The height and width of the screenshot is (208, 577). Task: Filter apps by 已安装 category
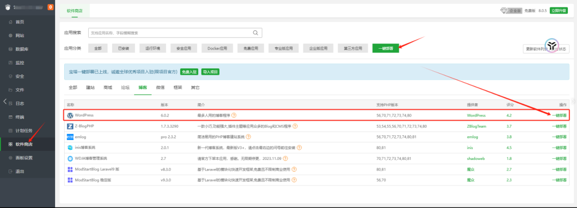[123, 48]
